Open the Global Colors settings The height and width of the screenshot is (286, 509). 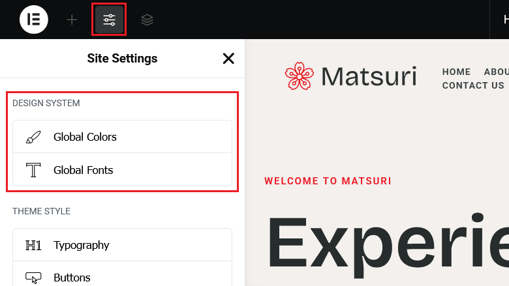click(85, 137)
